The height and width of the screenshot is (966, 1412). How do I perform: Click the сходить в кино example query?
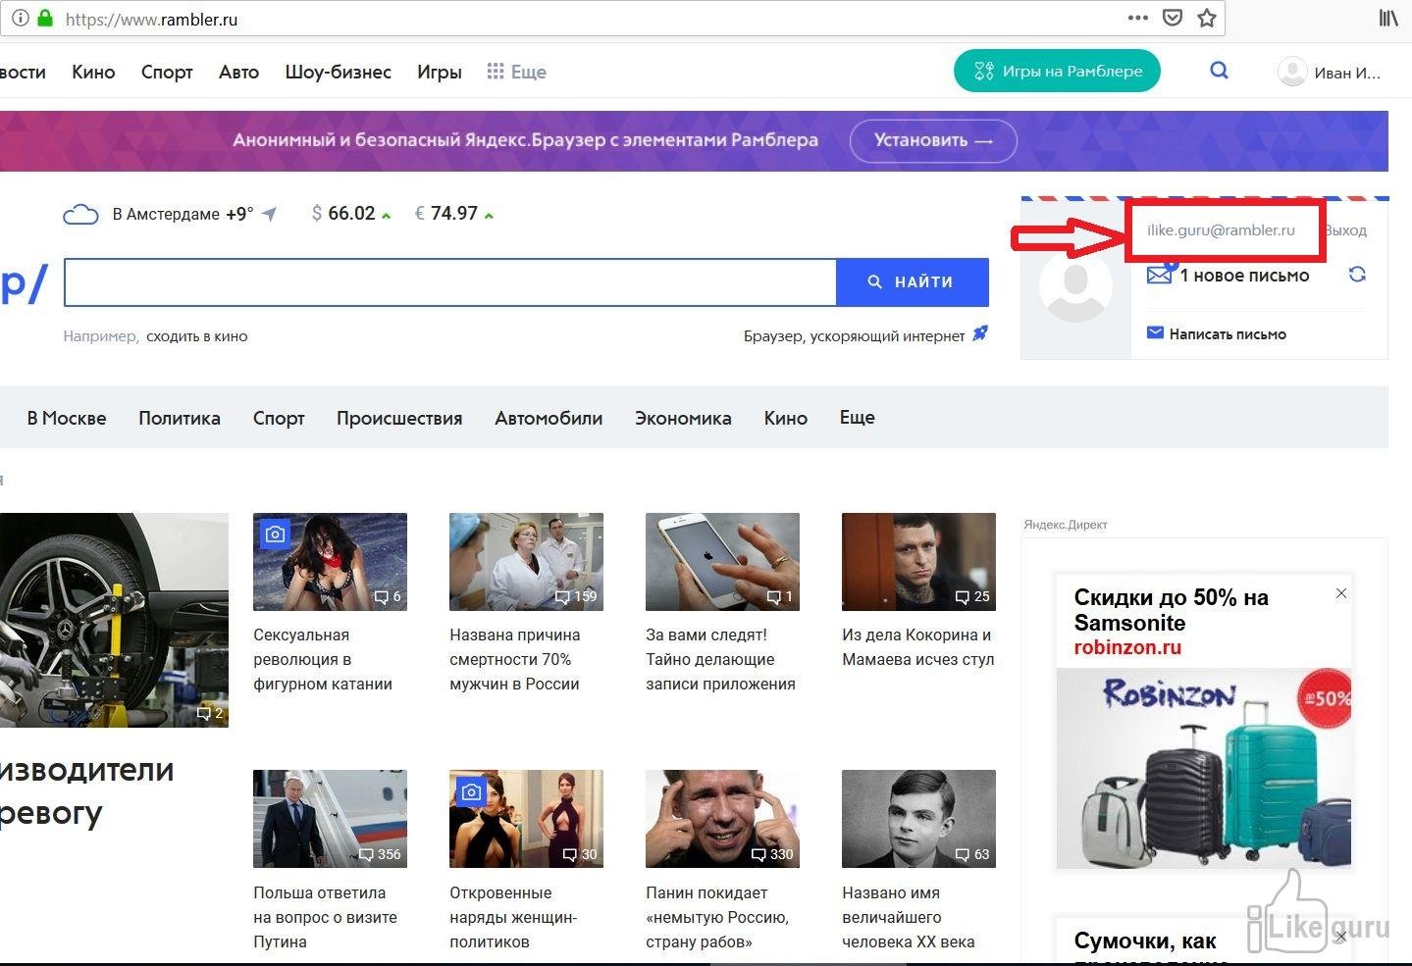click(x=196, y=335)
